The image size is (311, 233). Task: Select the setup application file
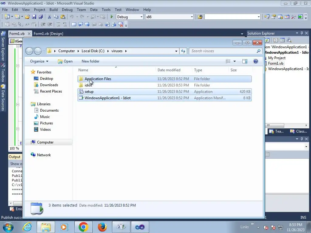(x=164, y=92)
